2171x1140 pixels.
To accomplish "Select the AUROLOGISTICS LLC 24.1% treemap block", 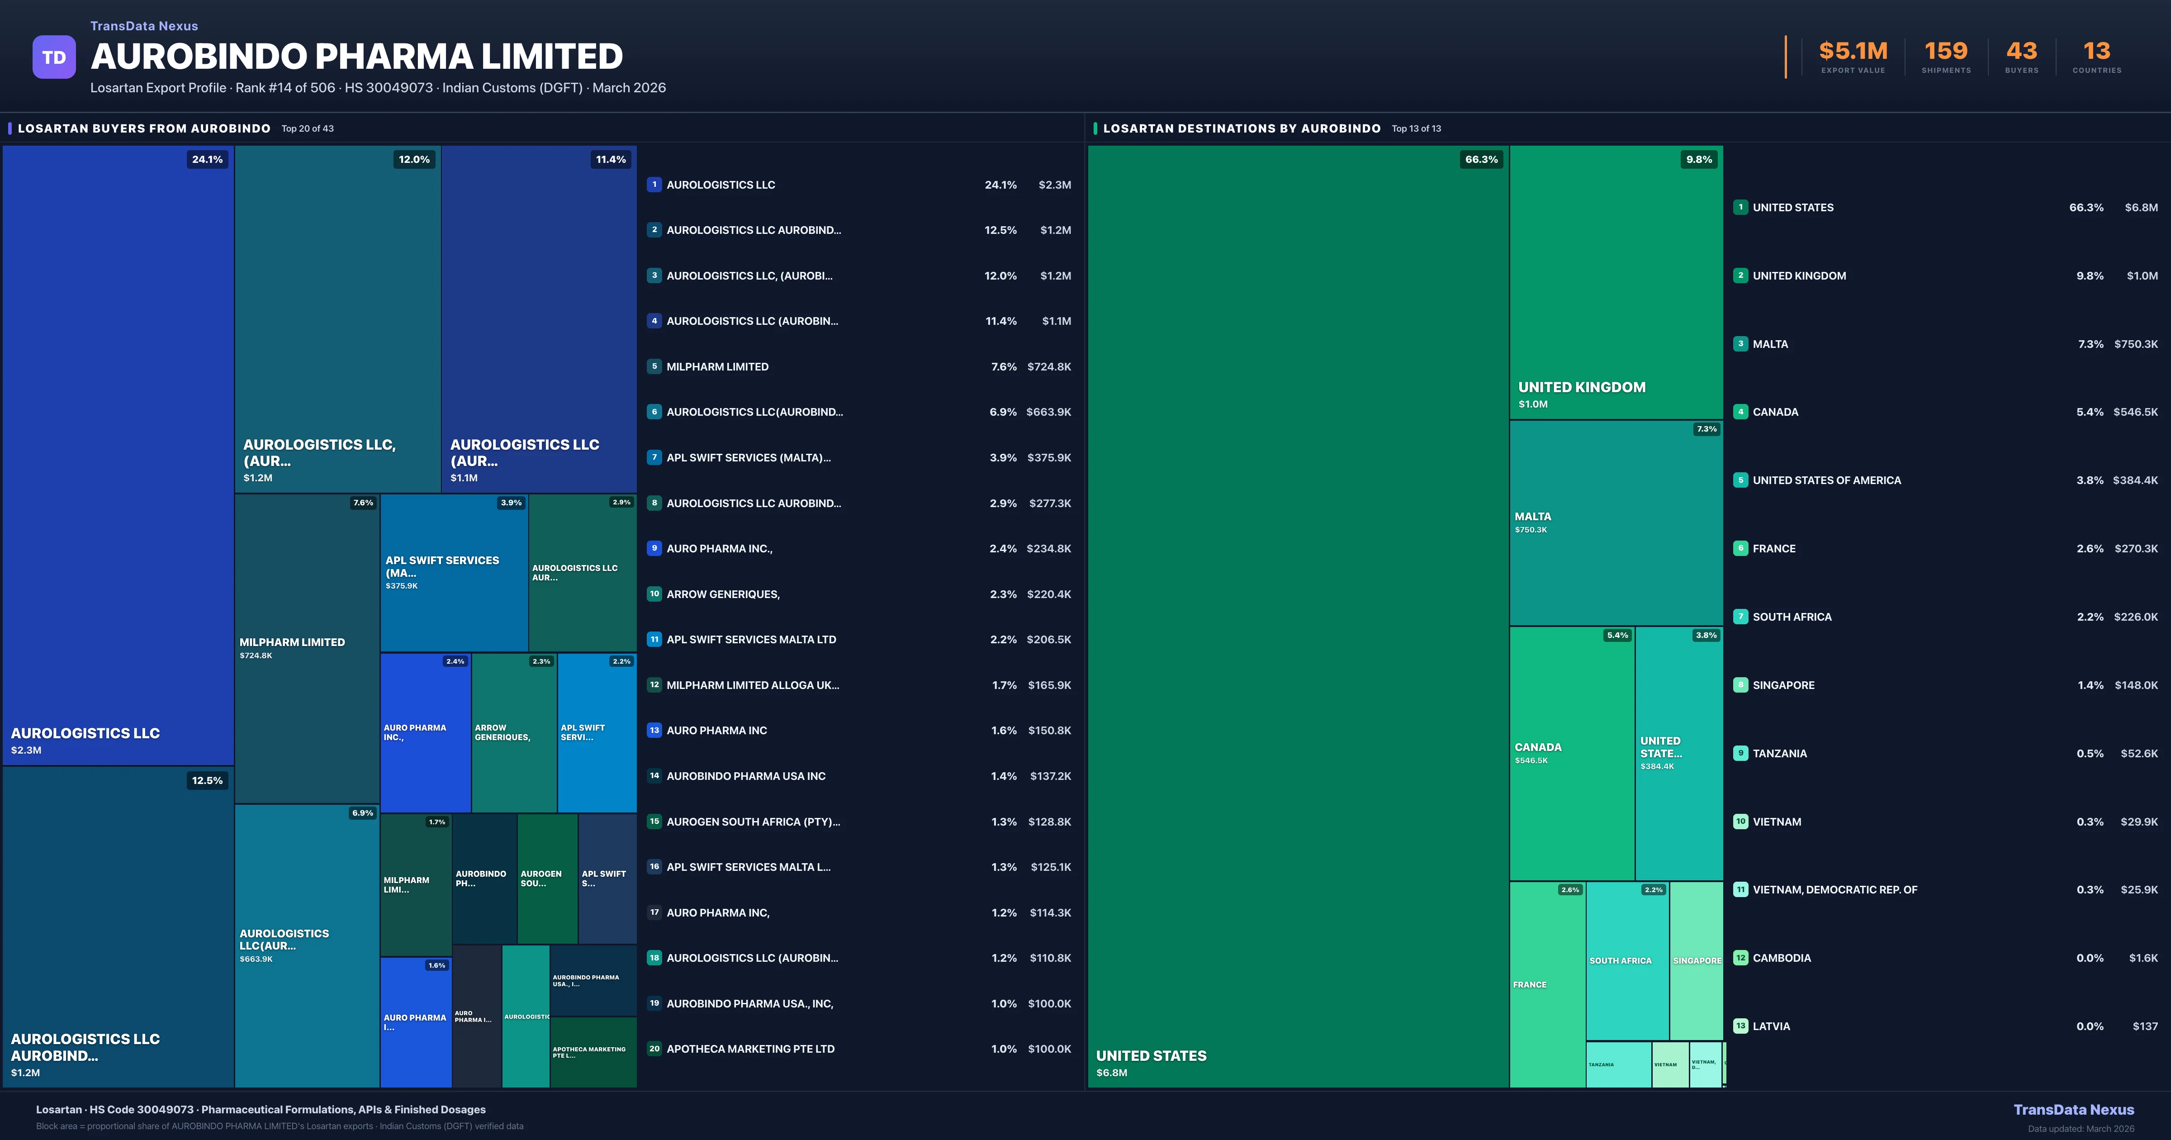I will 118,456.
